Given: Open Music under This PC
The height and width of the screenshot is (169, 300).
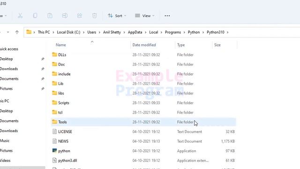Looking at the screenshot, I should click(5, 141).
